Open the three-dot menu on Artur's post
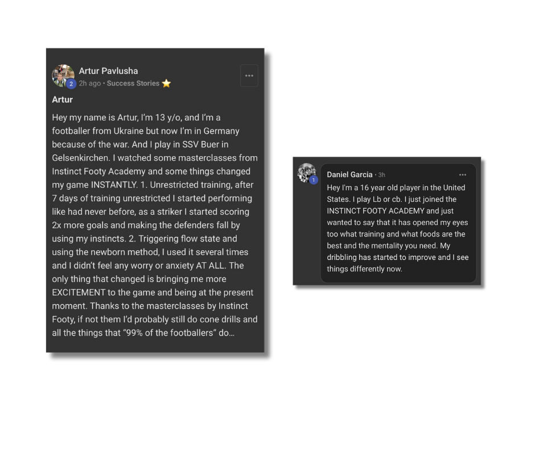Screen dimensions: 535x449 pyautogui.click(x=249, y=76)
